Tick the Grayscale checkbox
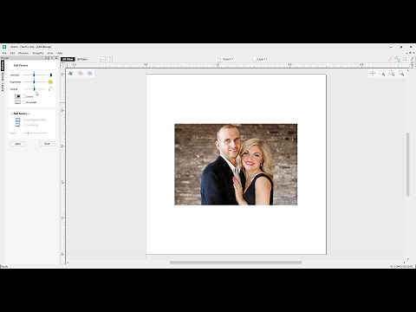Screen dimensions: 416x312 tap(24, 102)
